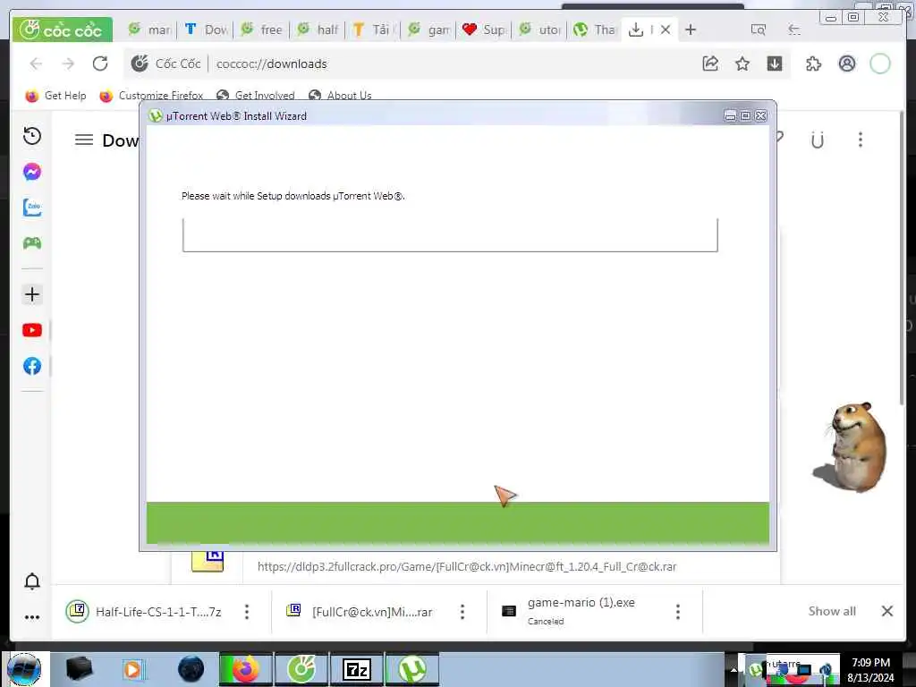Open the Customize Firefox bookmark
Screen dimensions: 916x687
click(152, 95)
